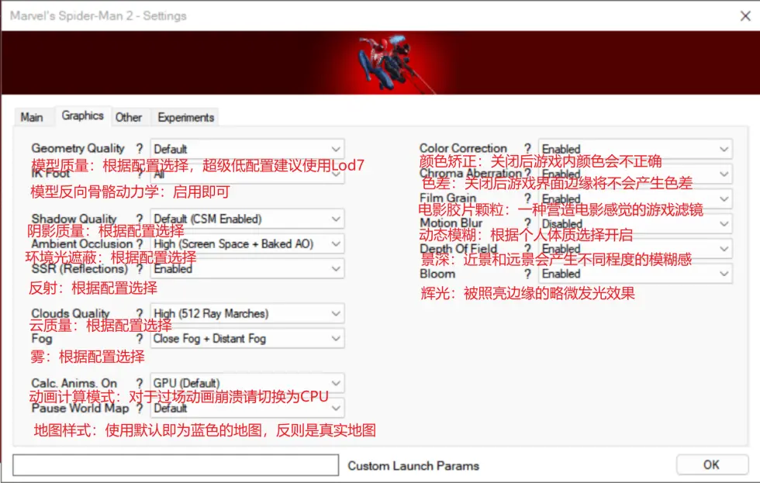Image resolution: width=760 pixels, height=483 pixels.
Task: Click the question mark next to Shadow Quality
Action: [x=140, y=219]
